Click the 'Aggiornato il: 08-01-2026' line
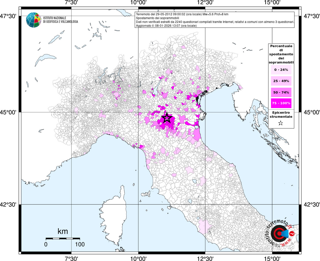 pos(166,26)
